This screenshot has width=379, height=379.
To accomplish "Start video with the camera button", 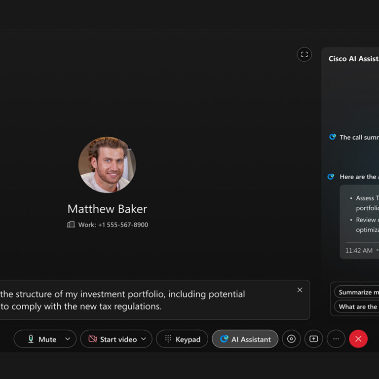I will coord(112,339).
